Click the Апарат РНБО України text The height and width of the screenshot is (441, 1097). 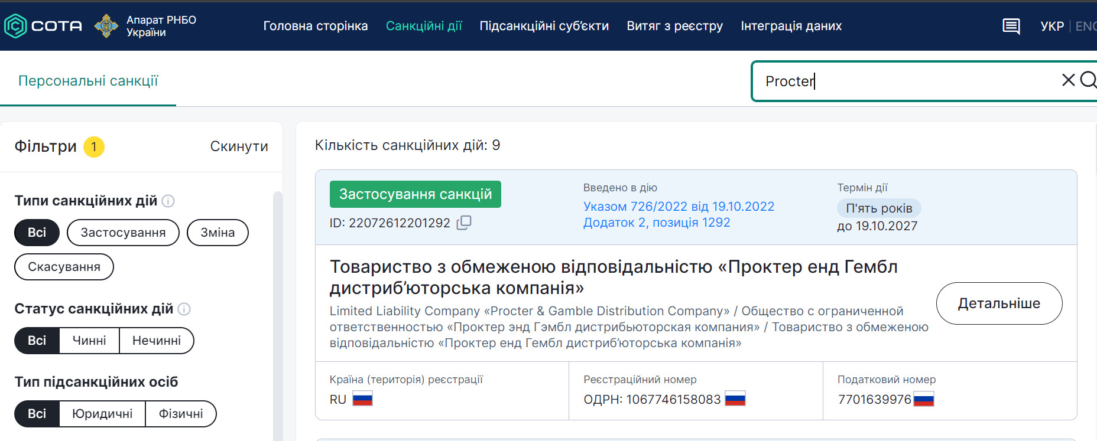click(x=161, y=26)
